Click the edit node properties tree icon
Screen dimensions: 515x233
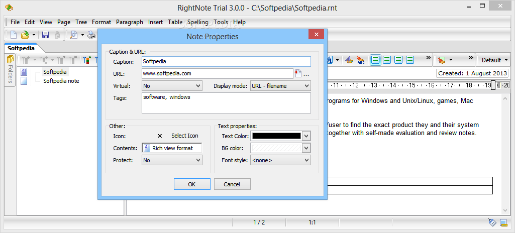coord(61,60)
